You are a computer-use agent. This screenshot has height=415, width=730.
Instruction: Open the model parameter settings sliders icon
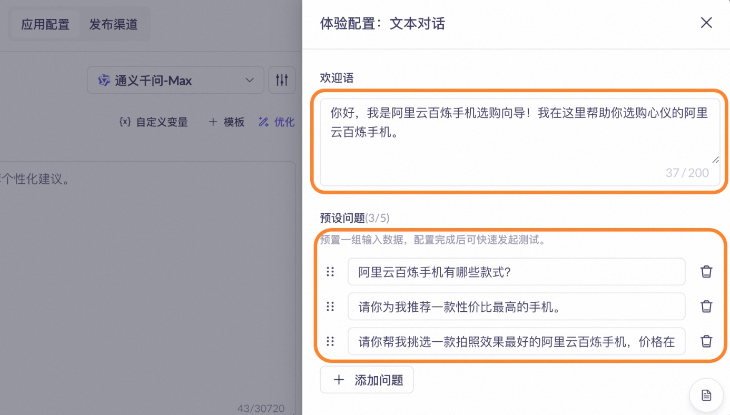tap(282, 80)
